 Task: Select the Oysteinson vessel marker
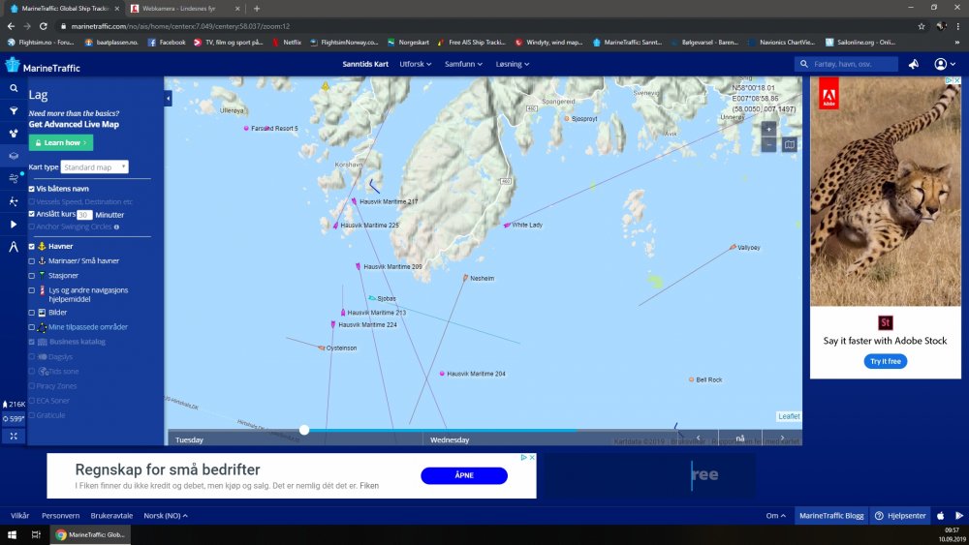[x=322, y=348]
